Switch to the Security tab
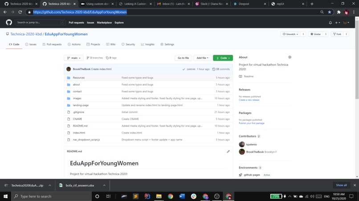359x201 pixels. point(128,44)
